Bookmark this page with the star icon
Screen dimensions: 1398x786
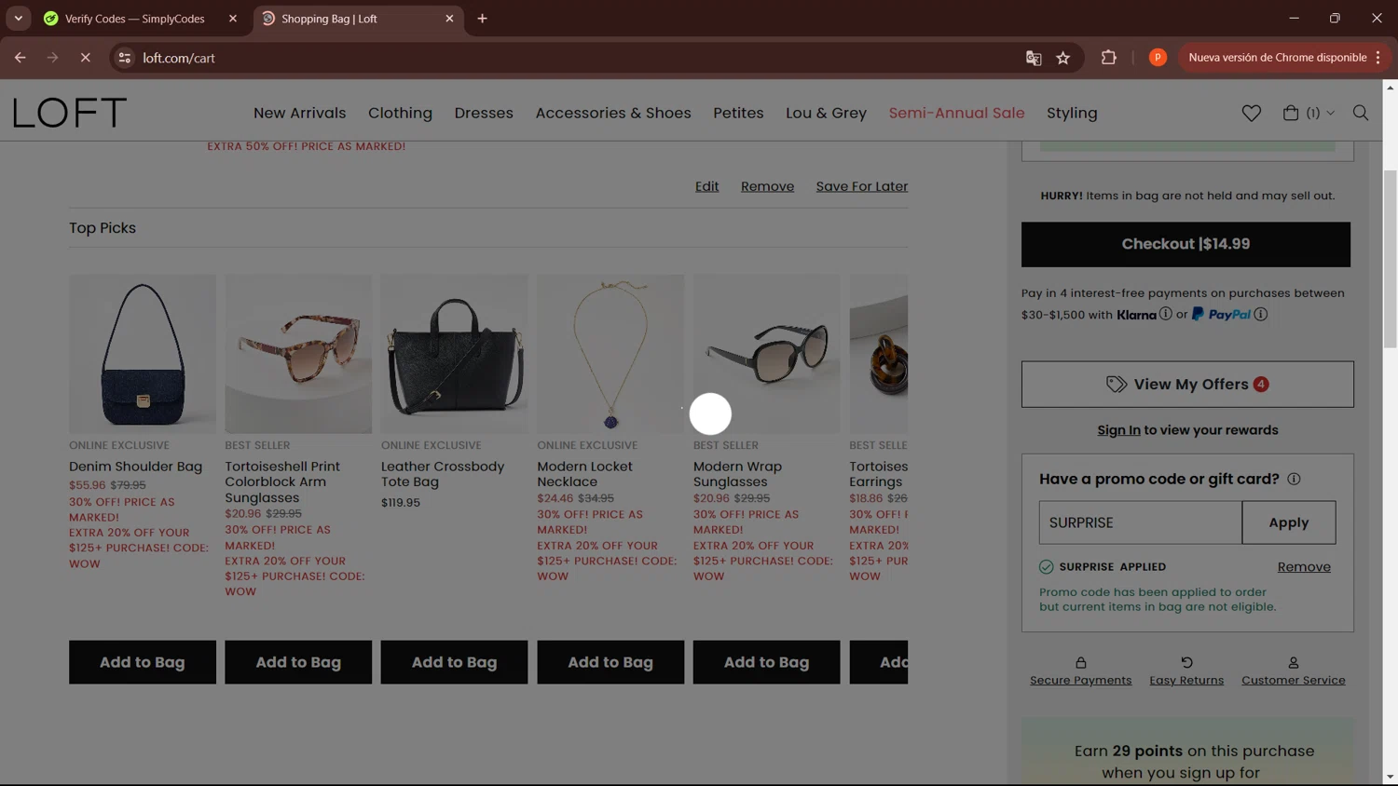click(1062, 58)
